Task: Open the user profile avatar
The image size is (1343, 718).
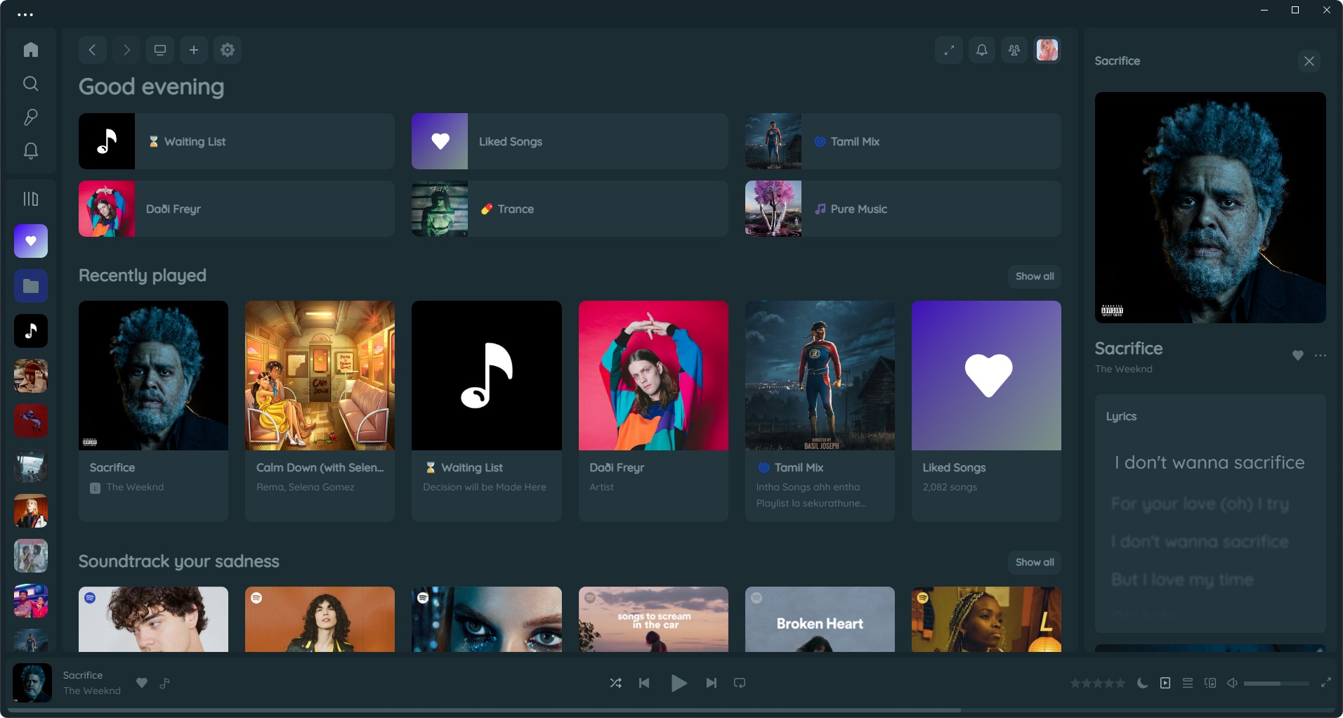Action: tap(1047, 50)
